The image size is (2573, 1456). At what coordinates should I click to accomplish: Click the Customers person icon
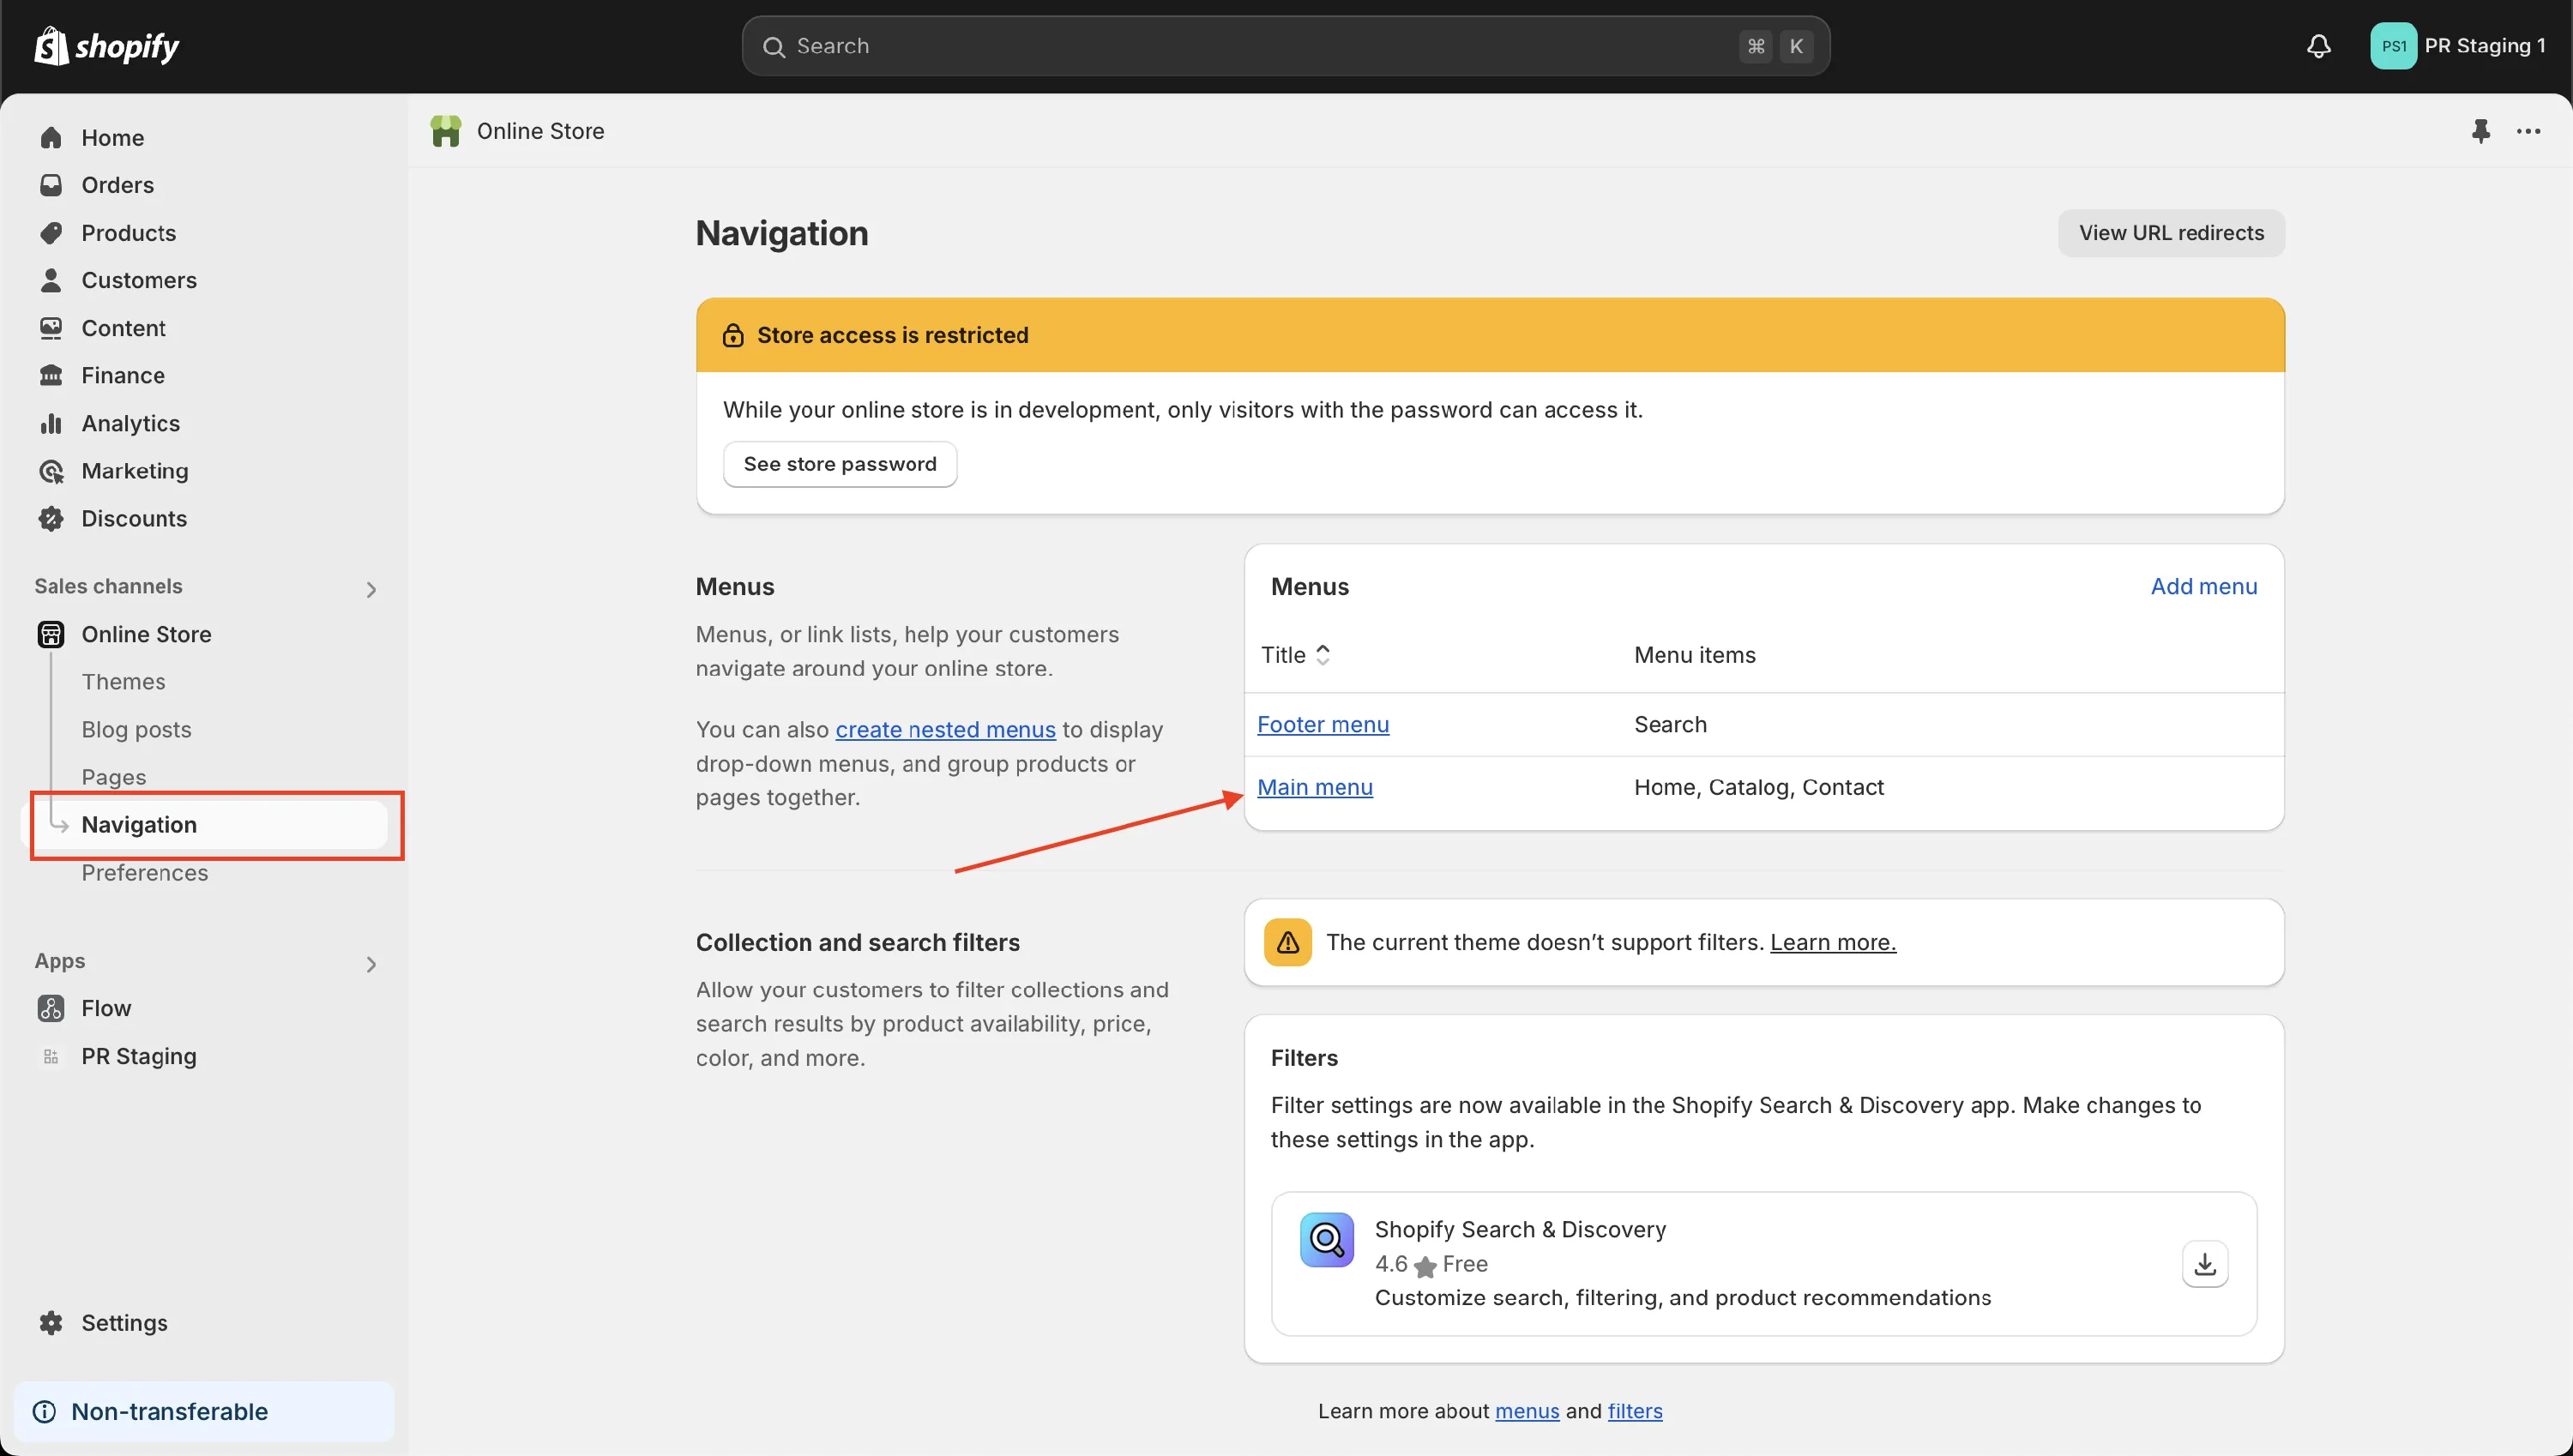[x=51, y=280]
